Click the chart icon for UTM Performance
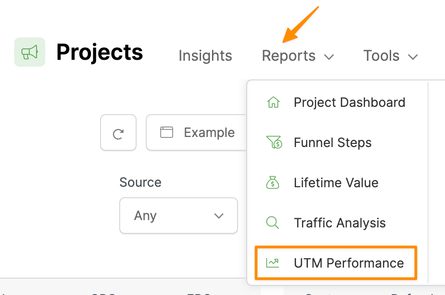The image size is (445, 295). 273,263
